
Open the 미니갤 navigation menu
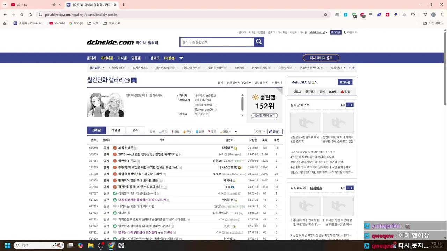[x=122, y=58]
